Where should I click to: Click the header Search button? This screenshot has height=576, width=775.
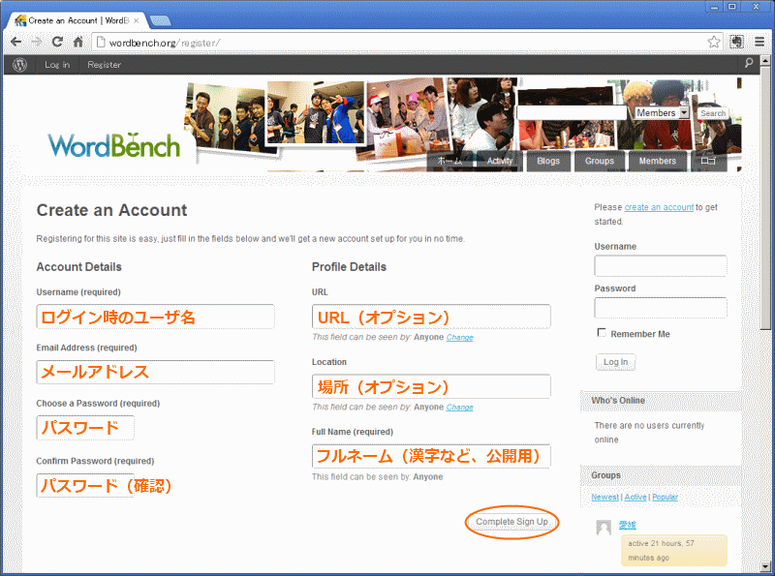(x=713, y=113)
